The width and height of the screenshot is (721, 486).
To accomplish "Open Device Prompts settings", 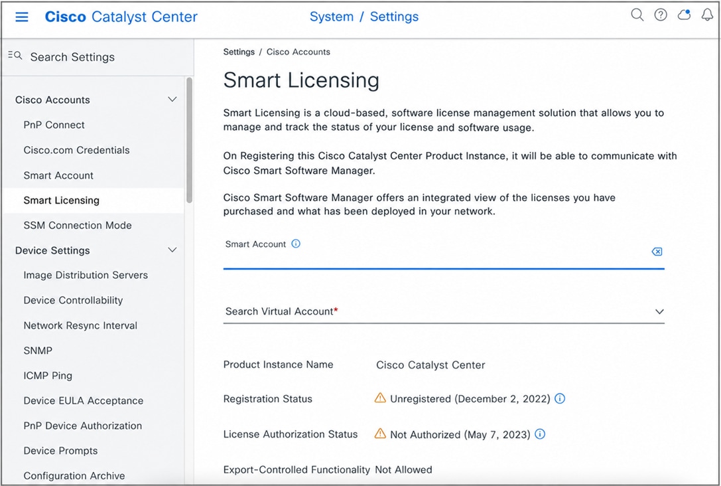I will coord(61,451).
